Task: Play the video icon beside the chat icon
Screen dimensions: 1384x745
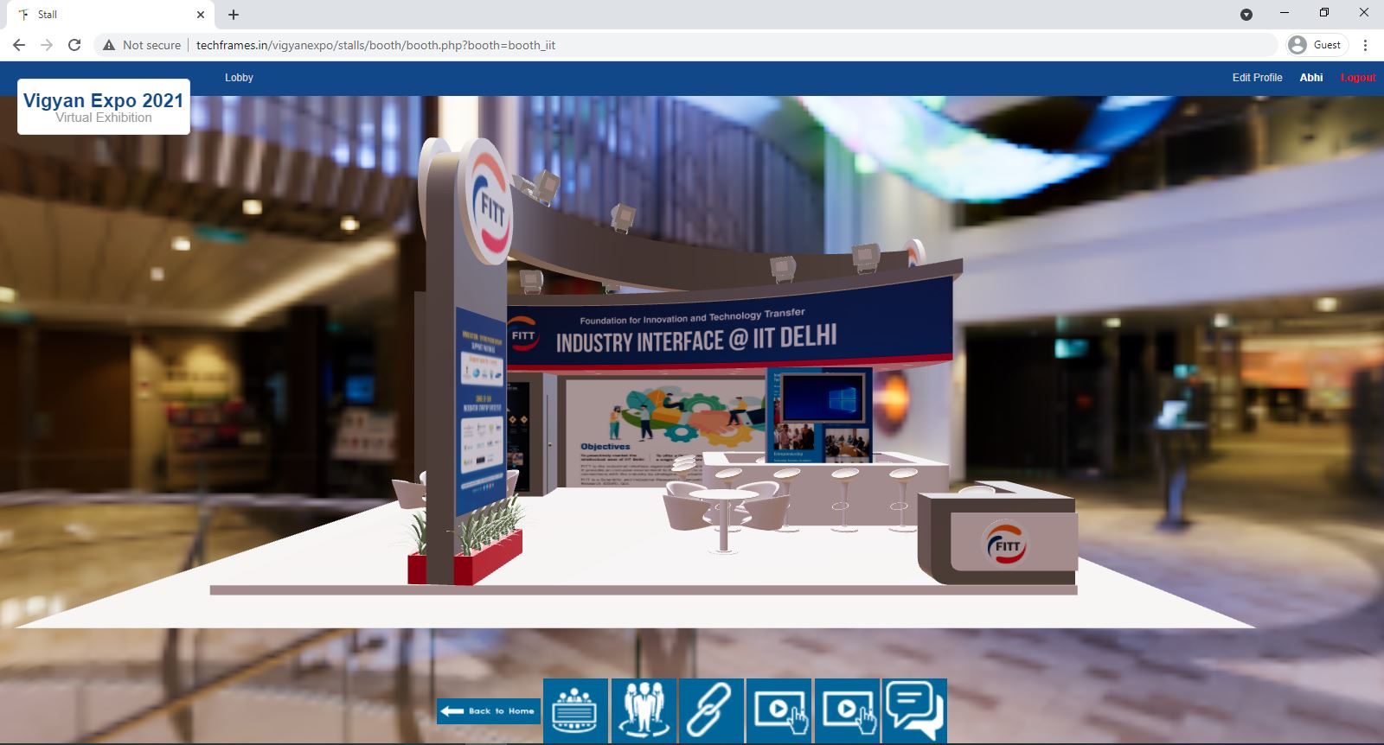Action: tap(847, 710)
